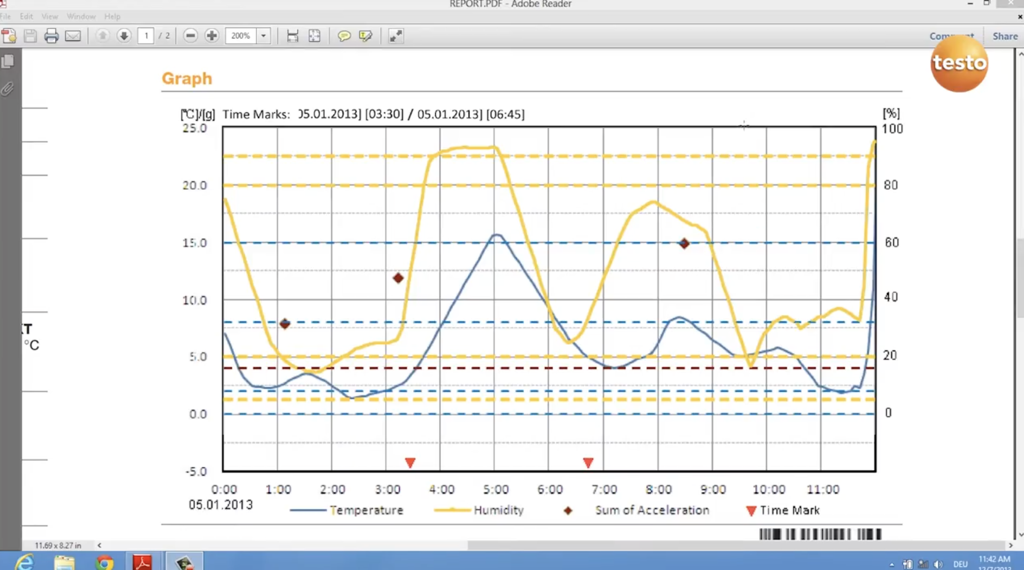Add a sticky note comment
The width and height of the screenshot is (1024, 570).
[344, 36]
